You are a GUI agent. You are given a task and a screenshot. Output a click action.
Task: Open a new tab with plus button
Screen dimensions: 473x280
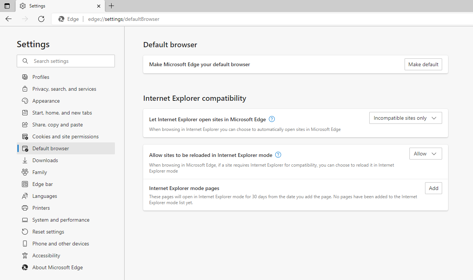click(x=111, y=6)
